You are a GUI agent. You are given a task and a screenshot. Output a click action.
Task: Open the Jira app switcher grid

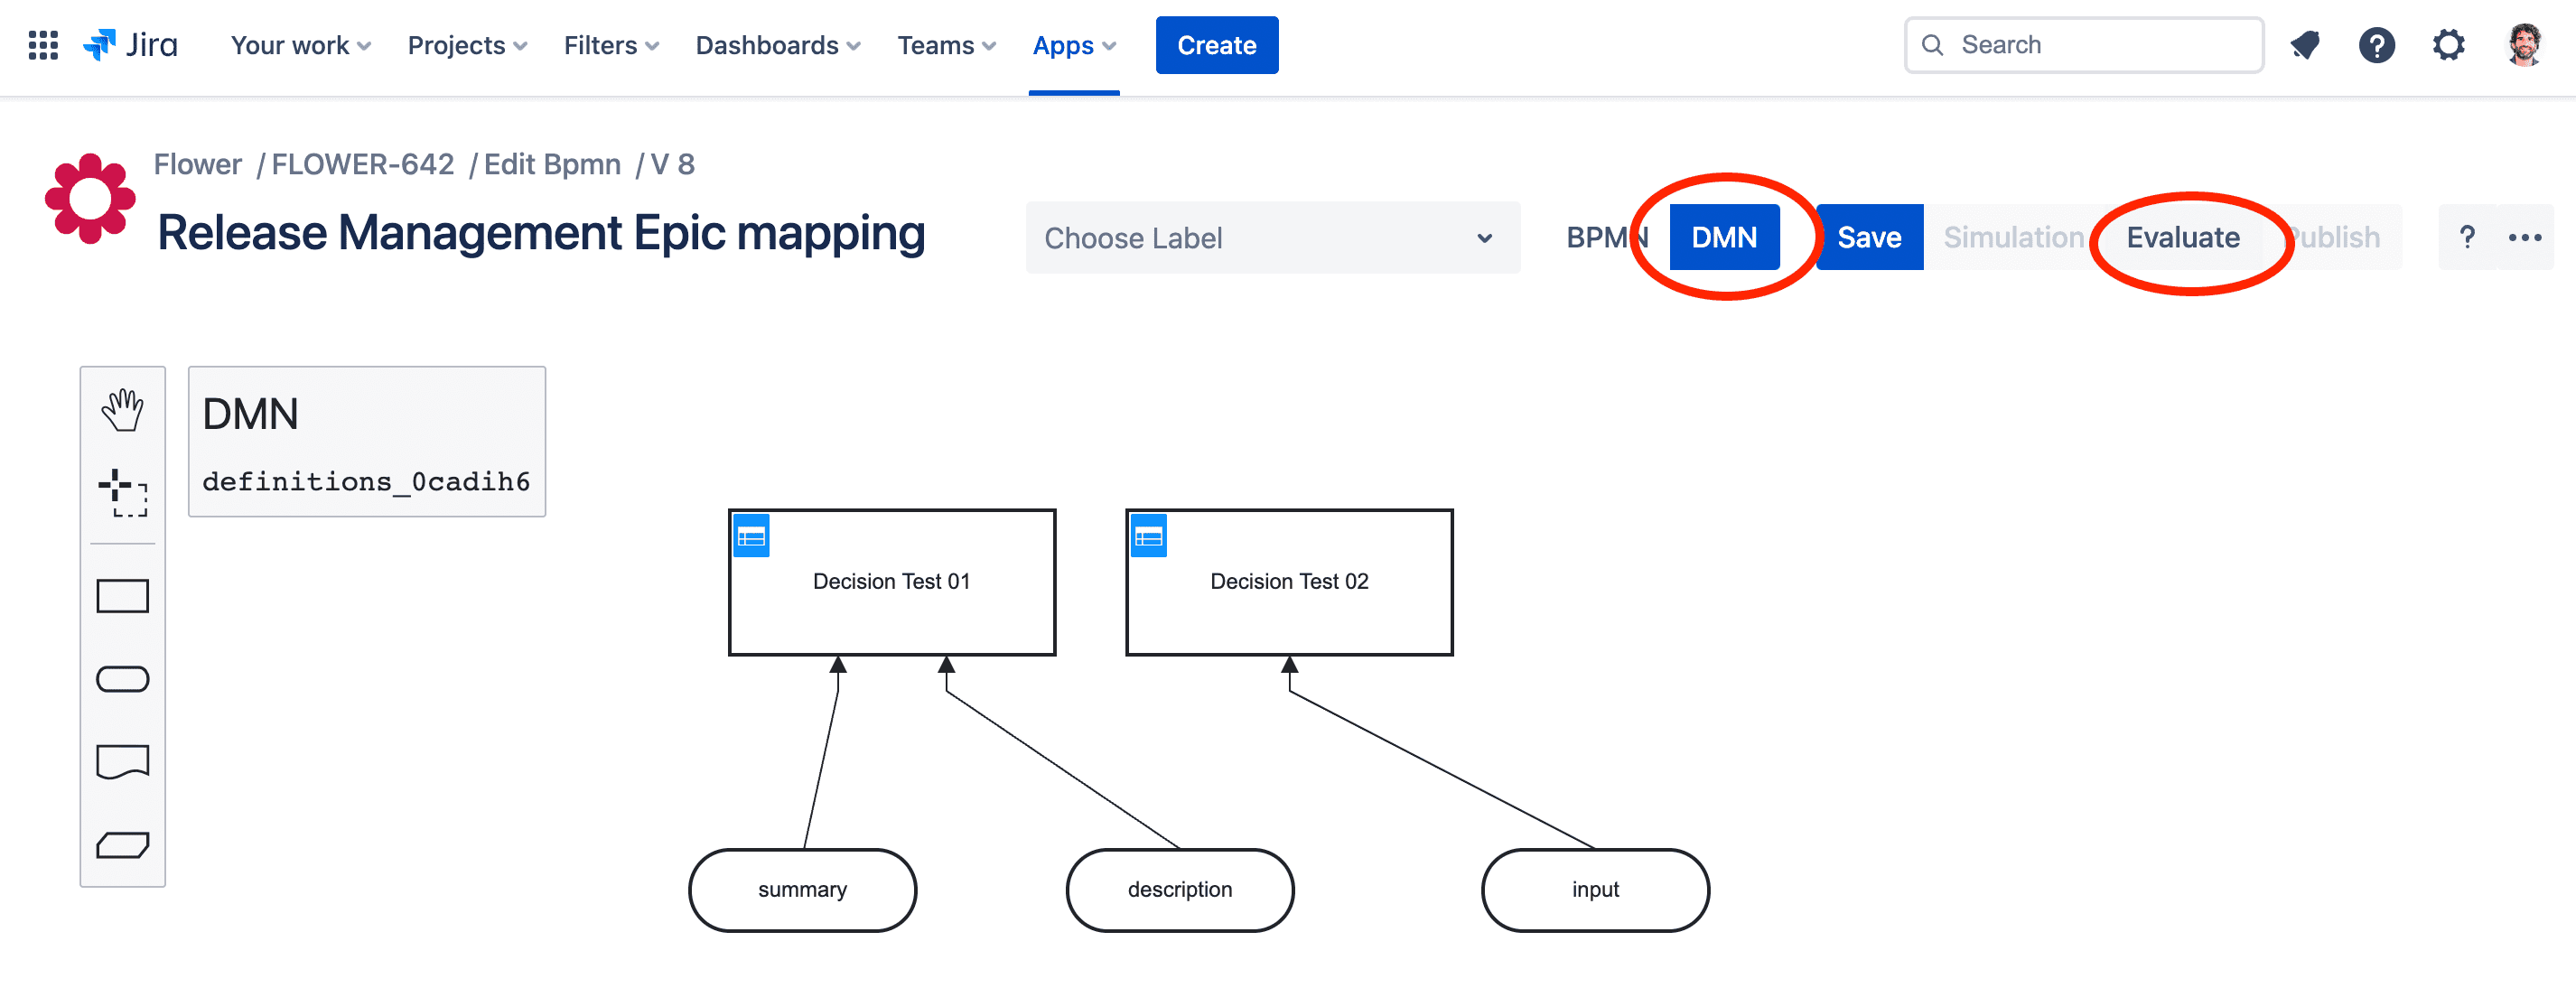pyautogui.click(x=43, y=45)
